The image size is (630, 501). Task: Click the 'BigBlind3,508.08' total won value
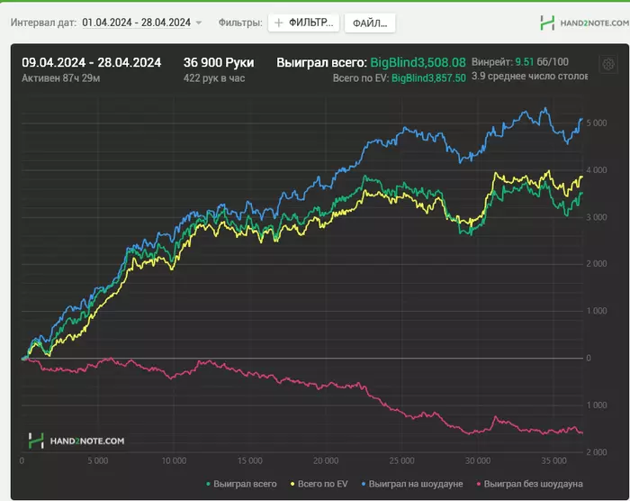click(x=418, y=62)
